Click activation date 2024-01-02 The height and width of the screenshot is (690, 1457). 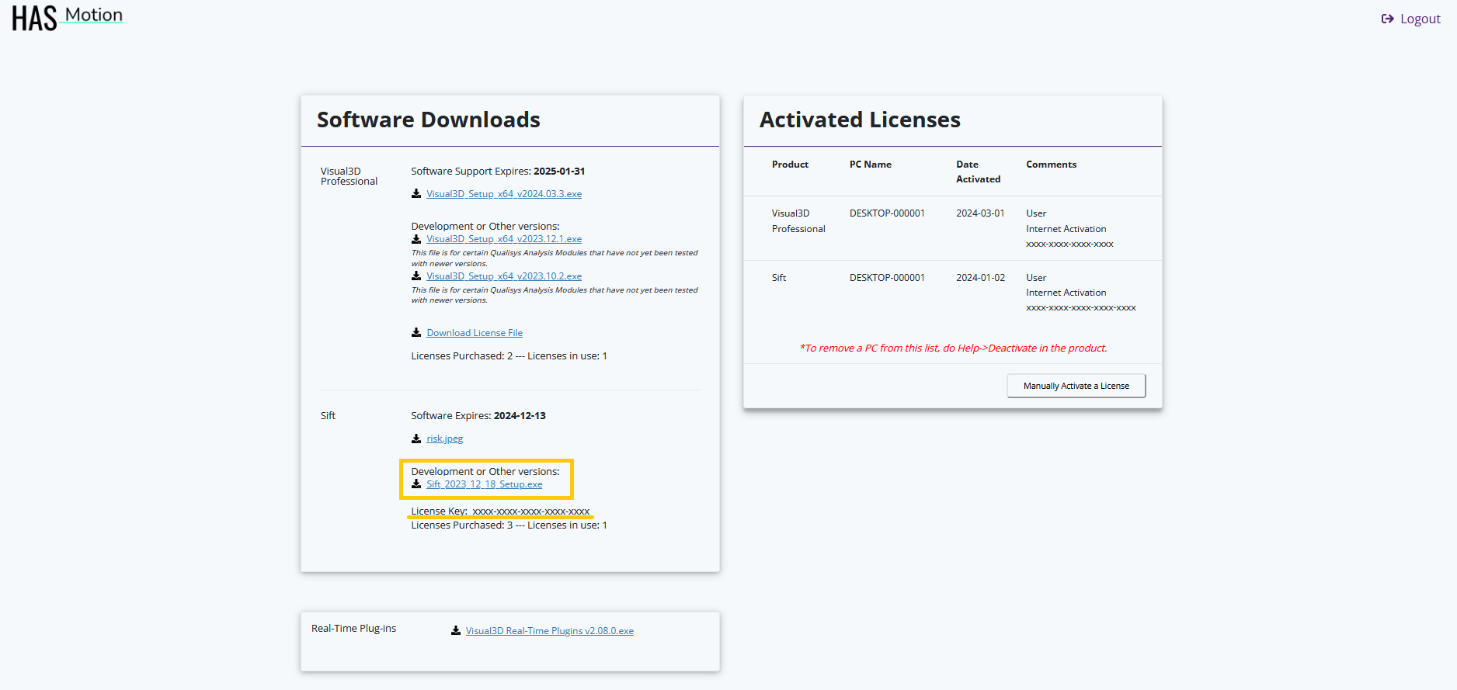pyautogui.click(x=980, y=278)
